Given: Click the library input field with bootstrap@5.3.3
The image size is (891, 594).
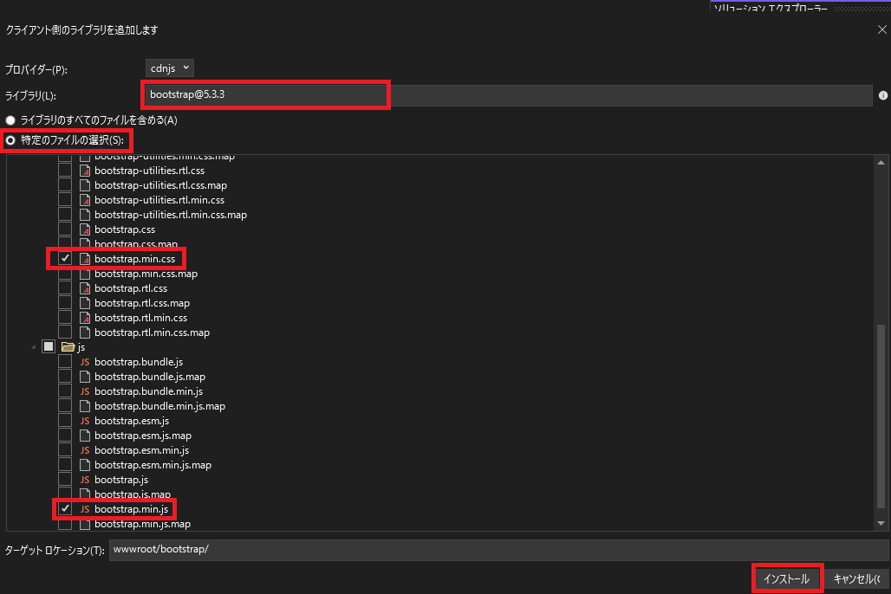Looking at the screenshot, I should coord(508,95).
